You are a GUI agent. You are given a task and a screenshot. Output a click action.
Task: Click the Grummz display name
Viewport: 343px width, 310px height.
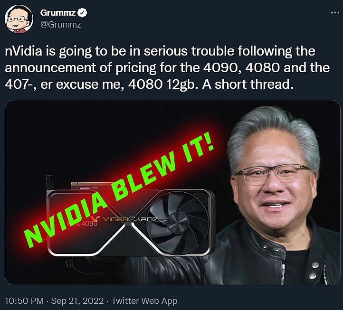(58, 13)
